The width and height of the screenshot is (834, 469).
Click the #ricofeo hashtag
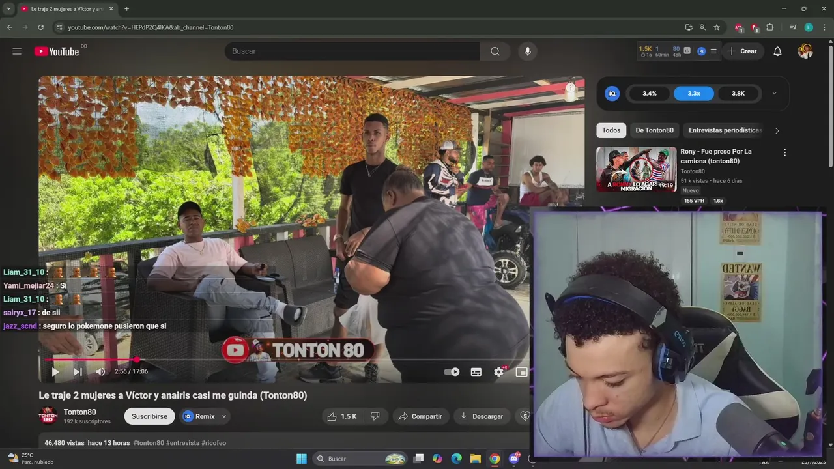pyautogui.click(x=214, y=443)
